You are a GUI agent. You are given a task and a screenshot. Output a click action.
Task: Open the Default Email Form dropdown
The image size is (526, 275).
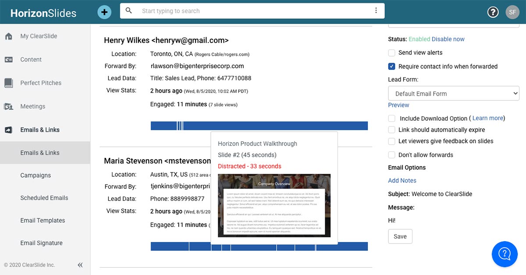(454, 93)
